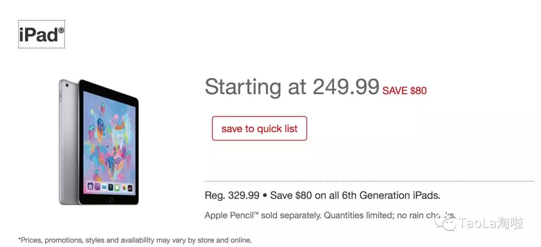This screenshot has width=541, height=247.
Task: Select the dashed-outlined iPad heading
Action: [x=42, y=35]
